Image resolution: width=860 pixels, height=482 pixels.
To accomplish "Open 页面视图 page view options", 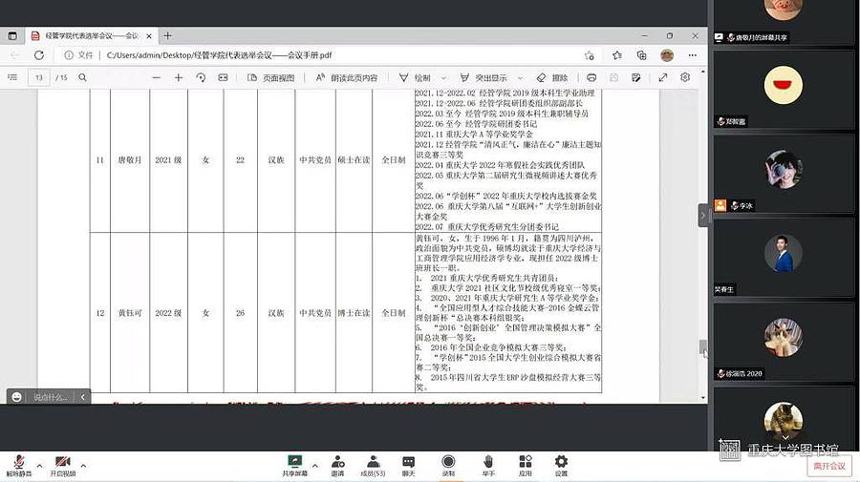I will [271, 77].
